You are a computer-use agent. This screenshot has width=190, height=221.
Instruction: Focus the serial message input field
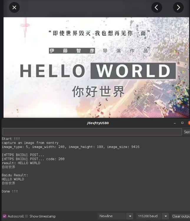click(x=92, y=132)
